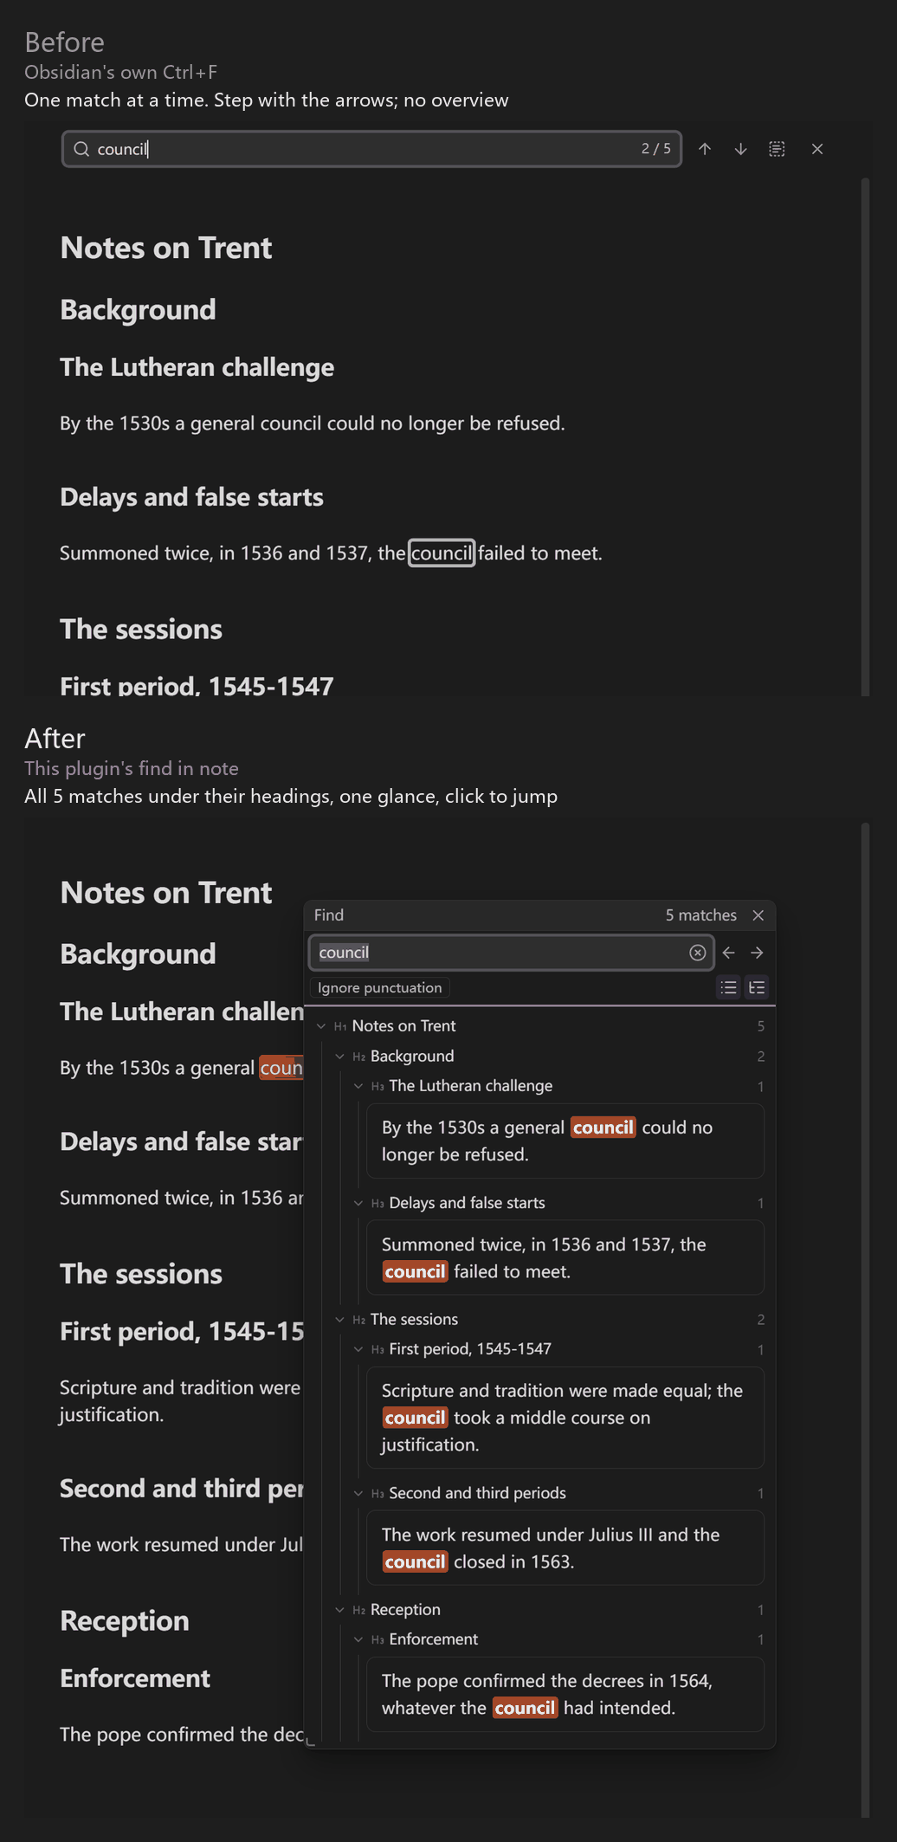Click the After pane scrollbar
Viewport: 897px width, 1842px height.
[865, 1320]
